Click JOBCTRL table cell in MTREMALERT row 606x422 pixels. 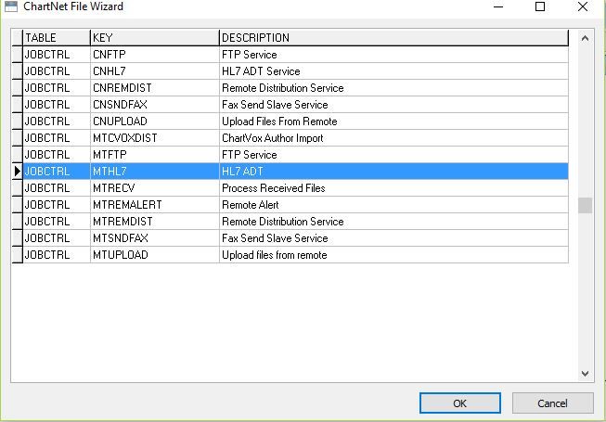(x=57, y=205)
